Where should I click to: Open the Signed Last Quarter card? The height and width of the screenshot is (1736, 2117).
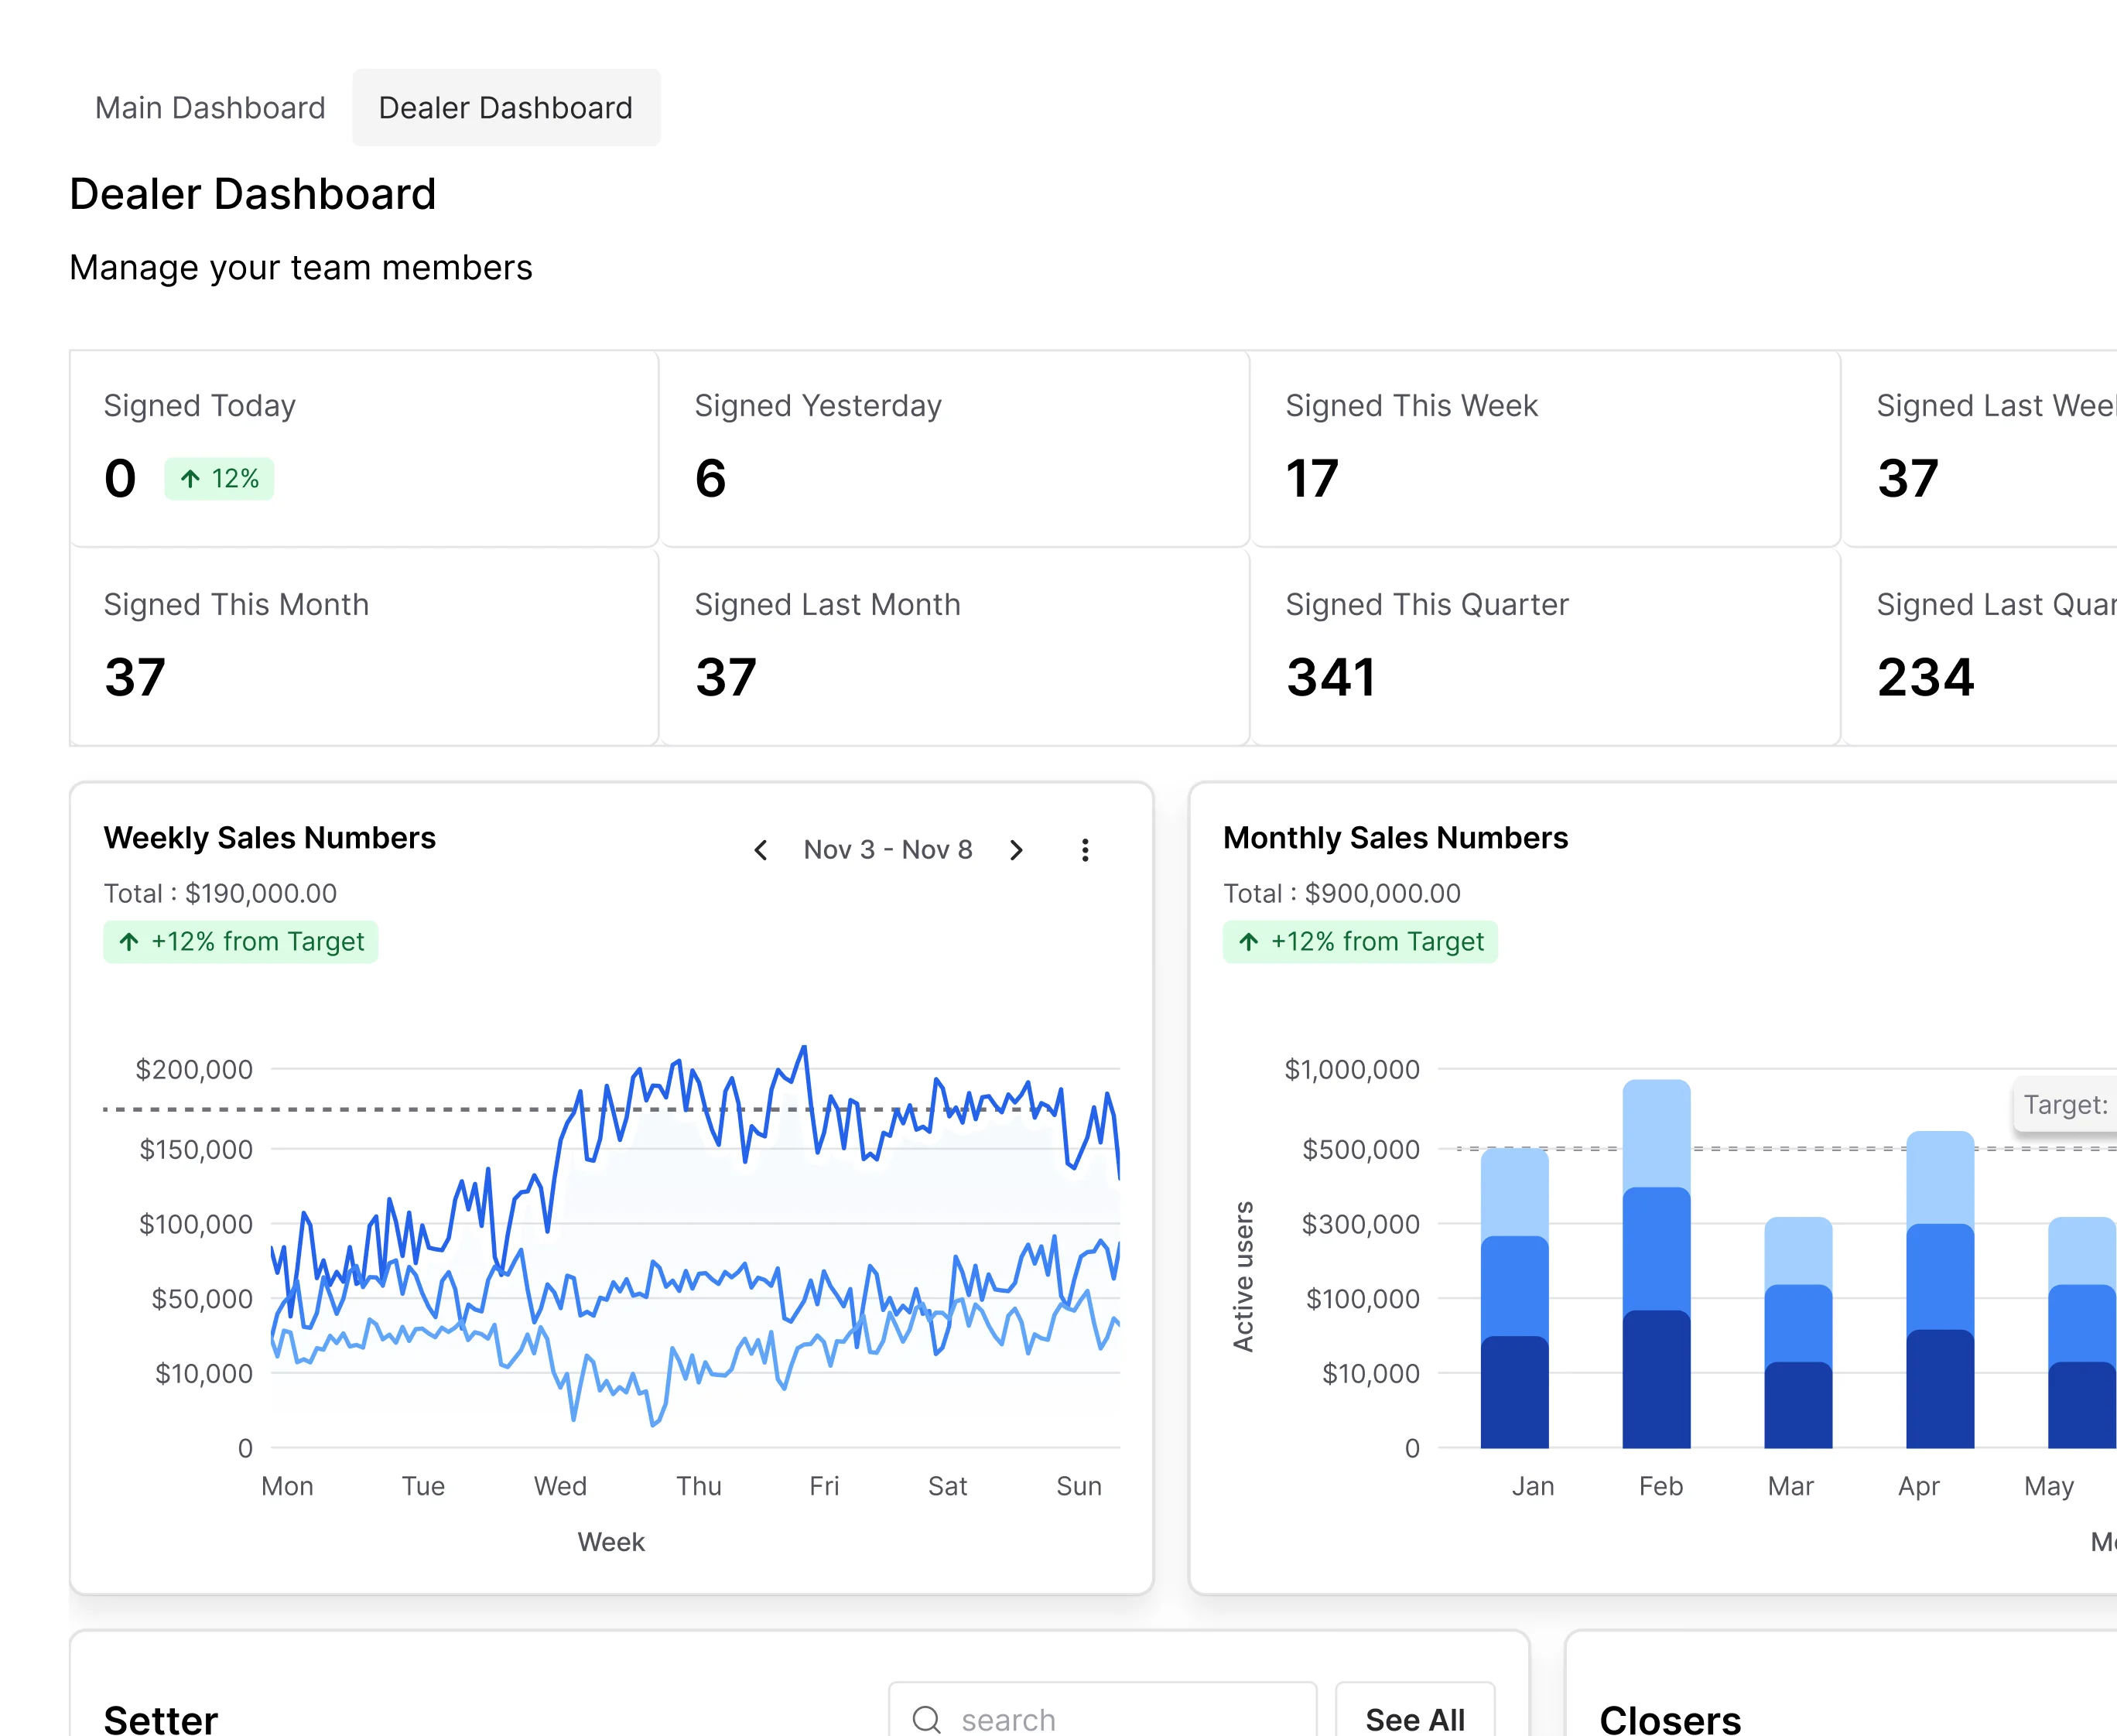(1980, 648)
